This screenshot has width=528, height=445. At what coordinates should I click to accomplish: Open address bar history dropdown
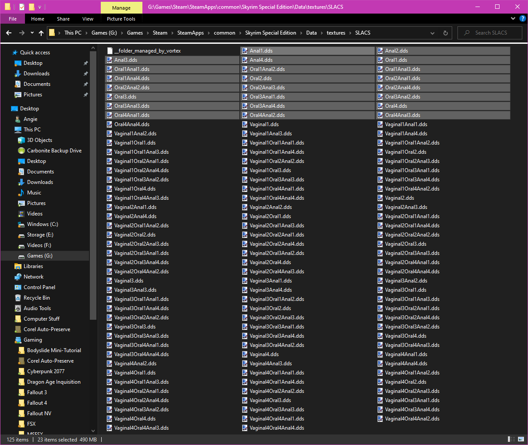click(432, 33)
